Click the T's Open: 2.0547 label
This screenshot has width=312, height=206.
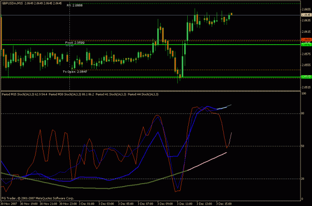[x=75, y=72]
